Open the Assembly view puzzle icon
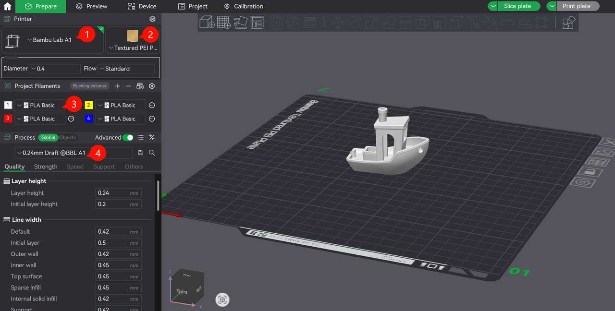This screenshot has height=311, width=615. (569, 23)
